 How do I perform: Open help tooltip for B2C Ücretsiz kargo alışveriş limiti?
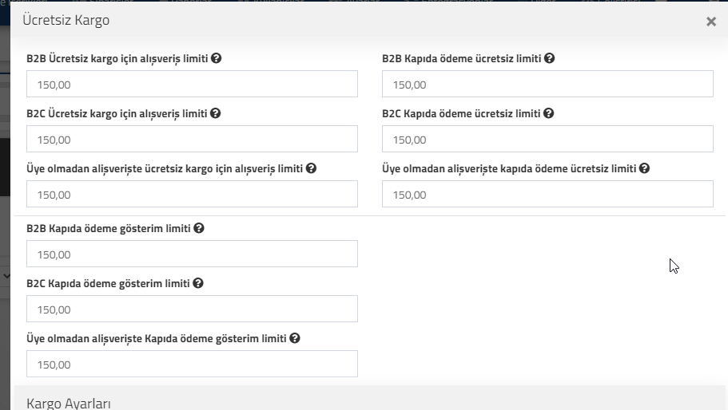coord(215,113)
